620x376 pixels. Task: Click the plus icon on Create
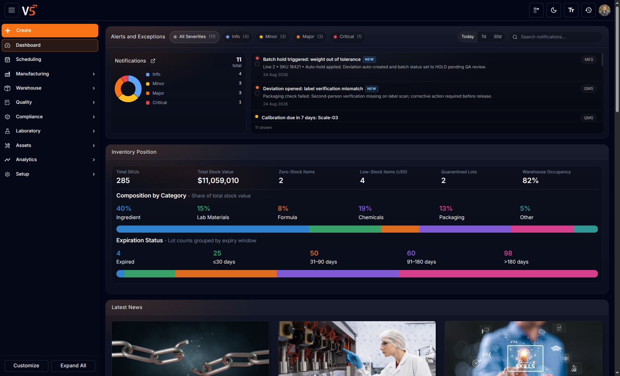click(x=8, y=30)
